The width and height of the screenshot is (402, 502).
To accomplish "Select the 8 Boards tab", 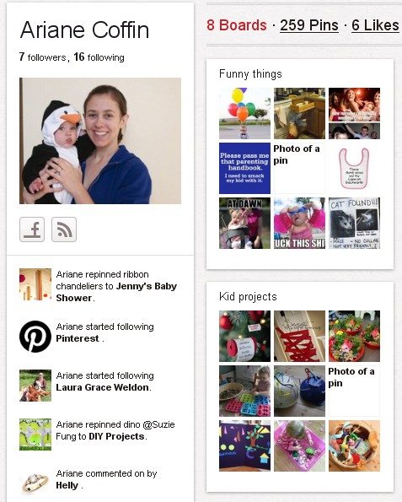I will point(236,25).
